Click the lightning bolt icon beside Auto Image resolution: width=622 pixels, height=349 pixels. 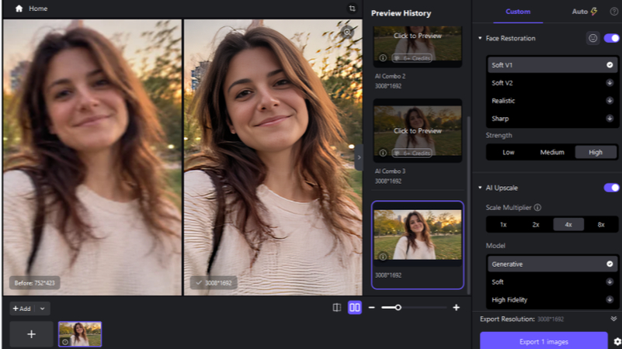594,12
